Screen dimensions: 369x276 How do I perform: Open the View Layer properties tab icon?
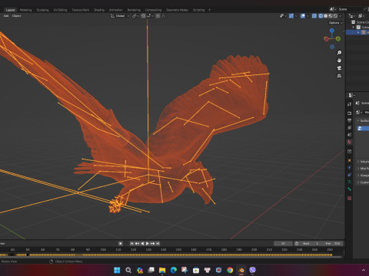(349, 127)
